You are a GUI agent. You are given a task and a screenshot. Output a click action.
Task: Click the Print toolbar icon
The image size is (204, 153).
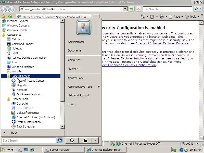tap(162, 17)
